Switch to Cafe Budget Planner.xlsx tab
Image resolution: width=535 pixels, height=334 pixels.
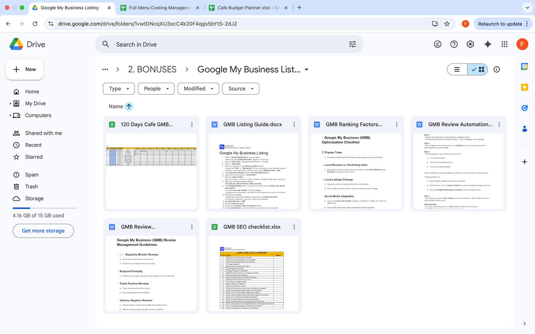point(248,8)
